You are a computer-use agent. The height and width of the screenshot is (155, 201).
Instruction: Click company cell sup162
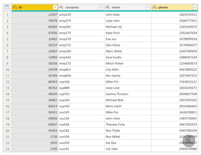(x=81, y=106)
